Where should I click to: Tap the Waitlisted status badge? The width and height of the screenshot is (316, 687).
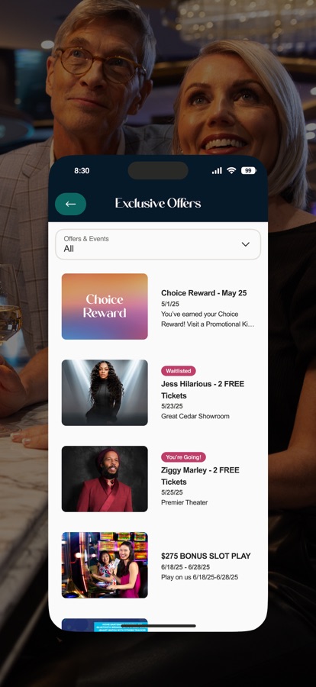point(179,371)
